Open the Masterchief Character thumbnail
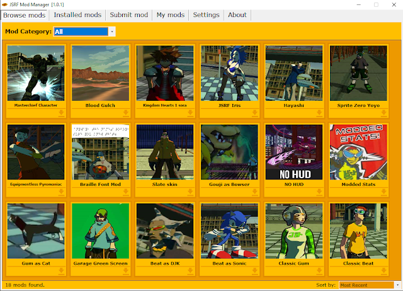This screenshot has width=403, height=291. (x=36, y=73)
